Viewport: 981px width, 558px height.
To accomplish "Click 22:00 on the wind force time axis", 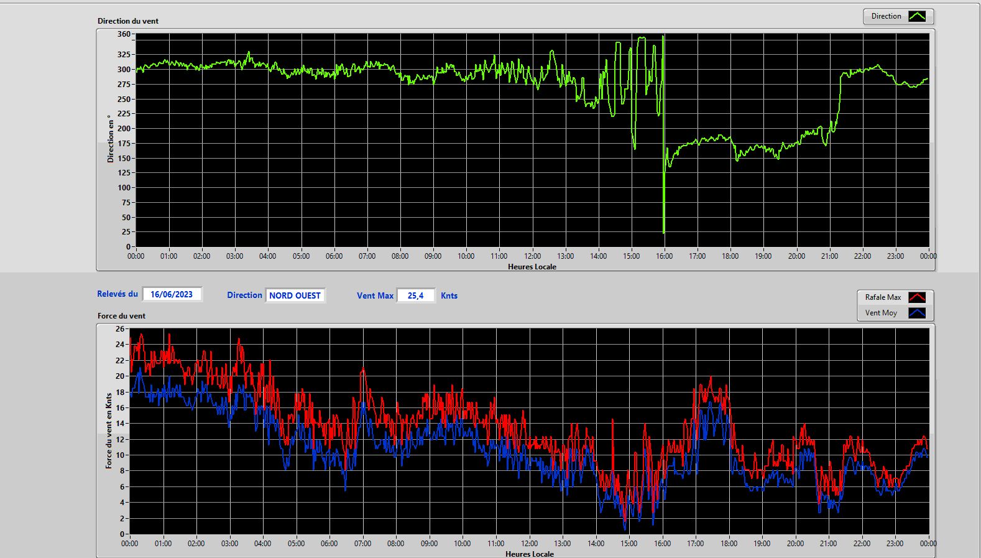I will 862,544.
